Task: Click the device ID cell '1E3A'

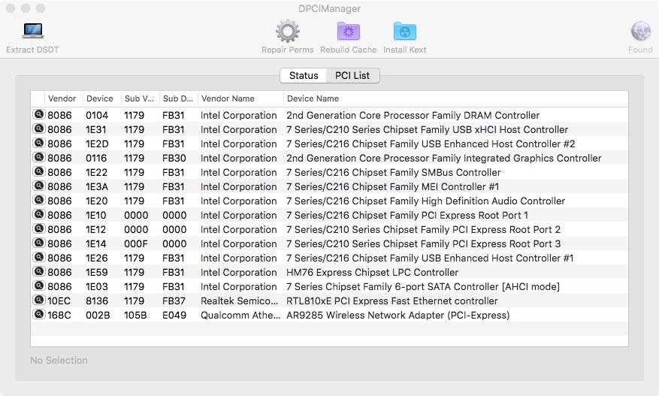Action: point(97,186)
